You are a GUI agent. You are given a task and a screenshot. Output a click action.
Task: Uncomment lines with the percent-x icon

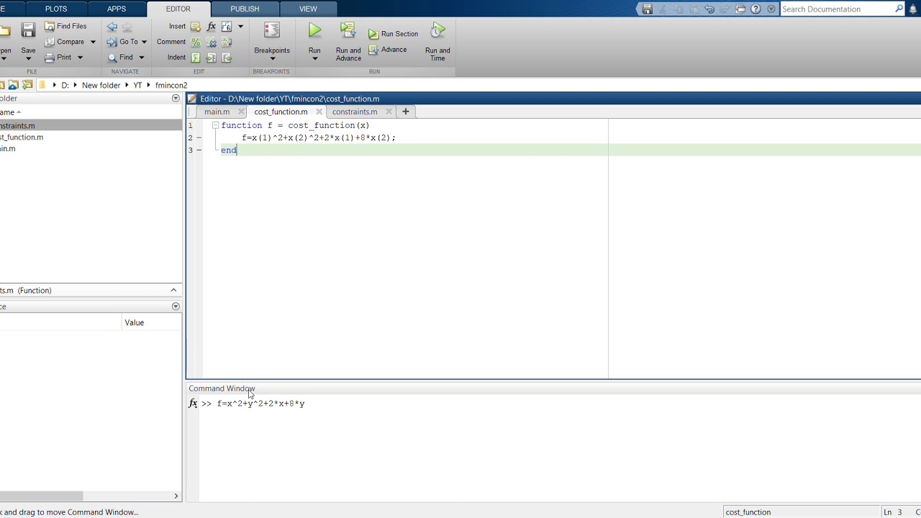(211, 42)
